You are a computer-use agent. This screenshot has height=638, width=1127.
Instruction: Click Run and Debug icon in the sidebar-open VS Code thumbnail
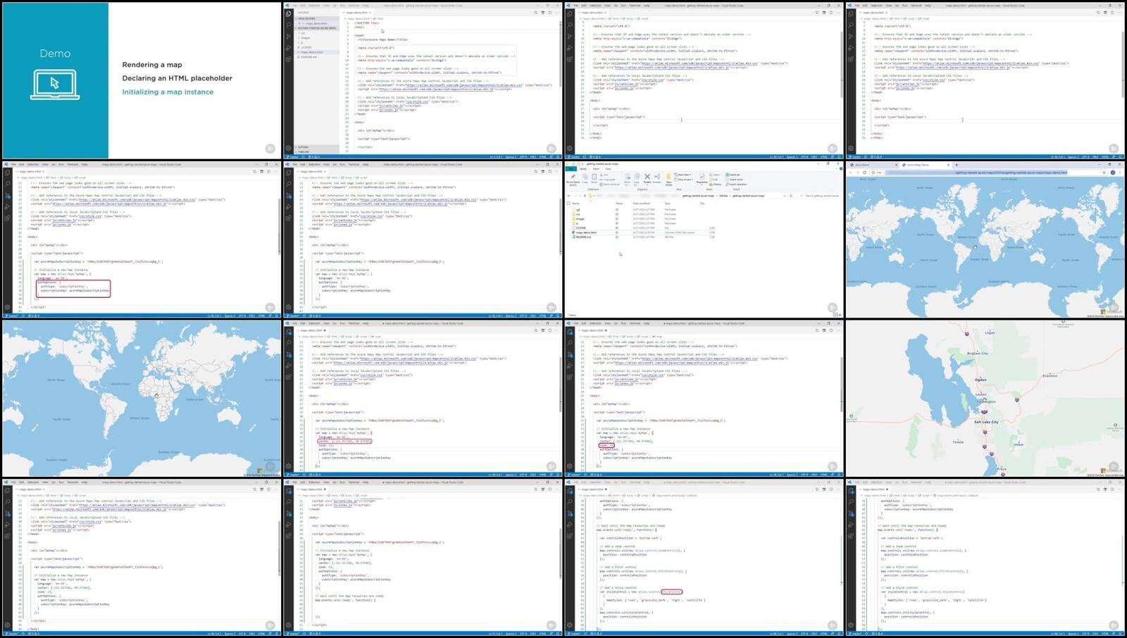(x=288, y=48)
